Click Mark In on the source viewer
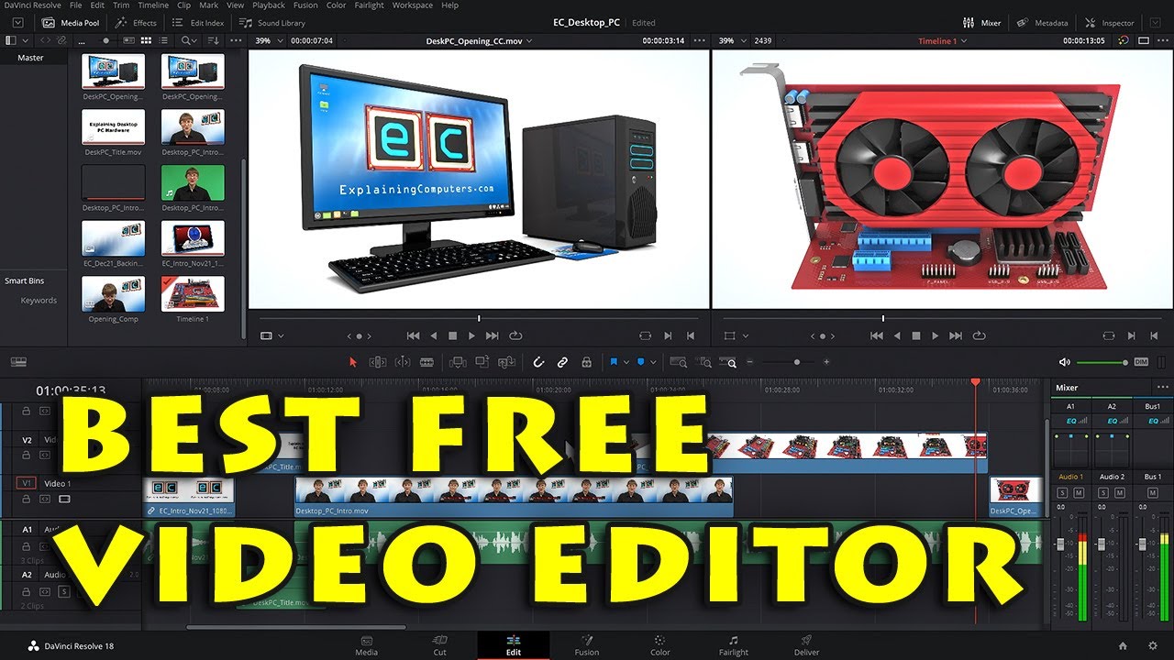This screenshot has width=1174, height=660. click(667, 335)
